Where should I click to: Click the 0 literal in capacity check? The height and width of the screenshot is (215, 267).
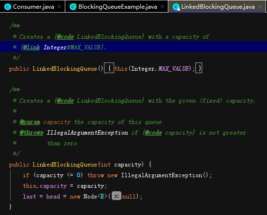click(78, 175)
